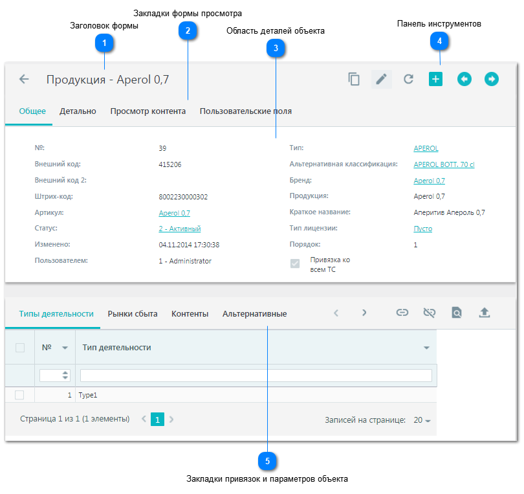Click the form title Продукция - Aperol 0,7
The width and height of the screenshot is (524, 494).
[107, 80]
